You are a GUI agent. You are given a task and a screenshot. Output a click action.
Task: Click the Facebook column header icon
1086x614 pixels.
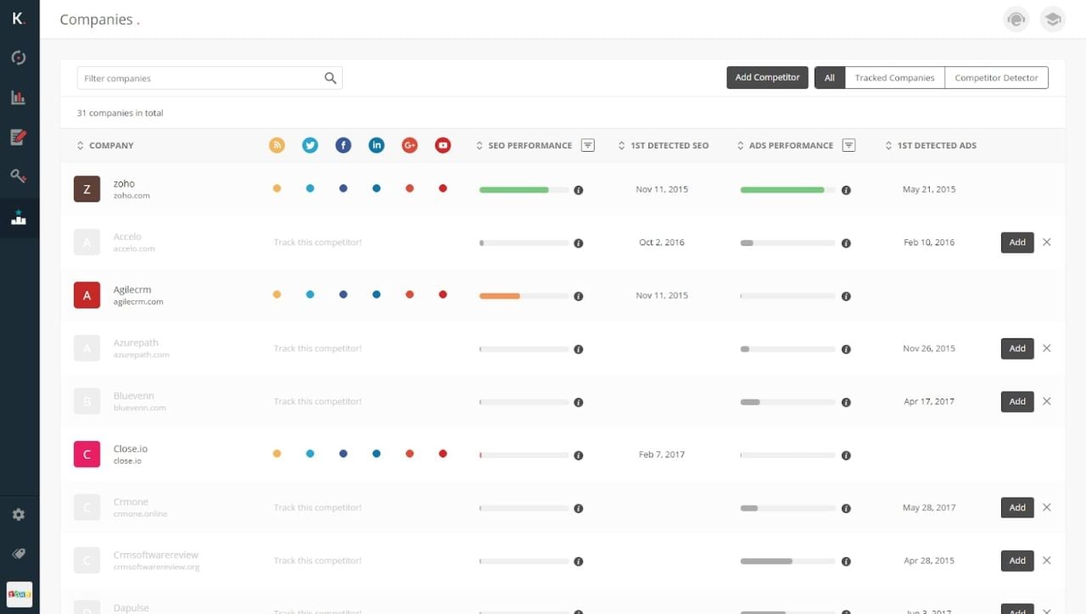coord(343,145)
